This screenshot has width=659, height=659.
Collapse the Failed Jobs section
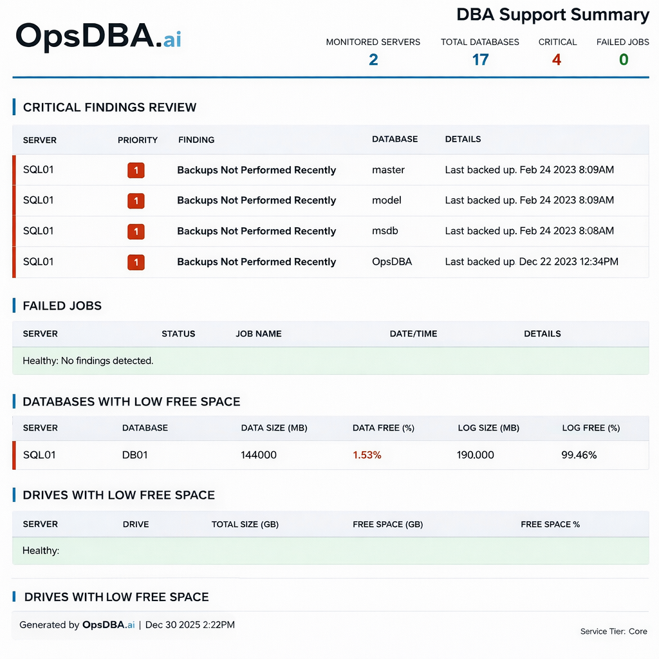point(62,306)
